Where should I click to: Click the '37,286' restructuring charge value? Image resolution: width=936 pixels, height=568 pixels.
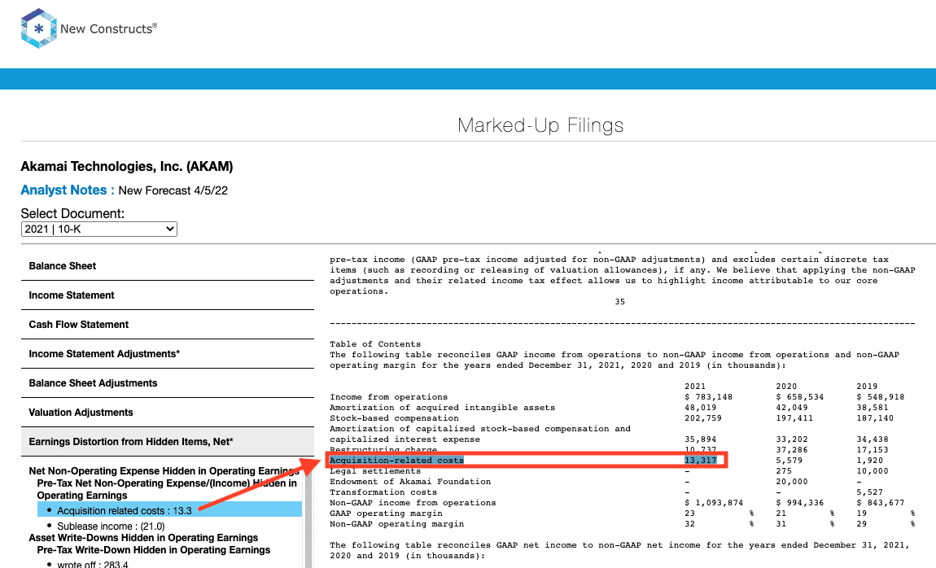click(x=792, y=451)
